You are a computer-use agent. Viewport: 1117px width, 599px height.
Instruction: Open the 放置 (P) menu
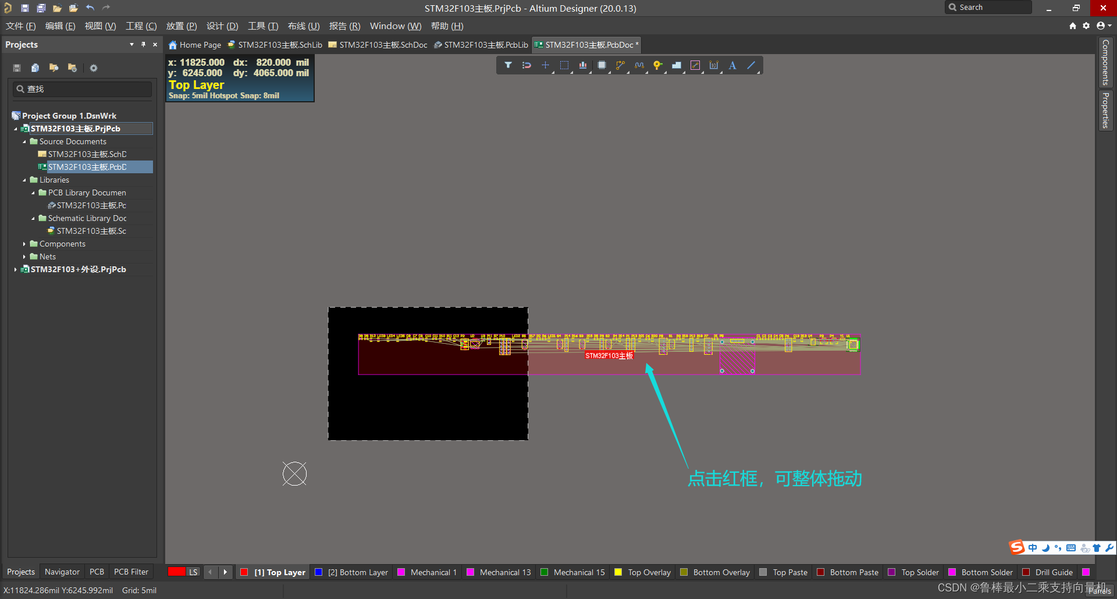click(x=182, y=26)
